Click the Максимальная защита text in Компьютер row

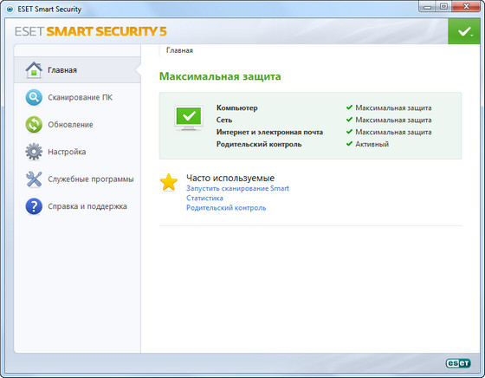pyautogui.click(x=393, y=108)
